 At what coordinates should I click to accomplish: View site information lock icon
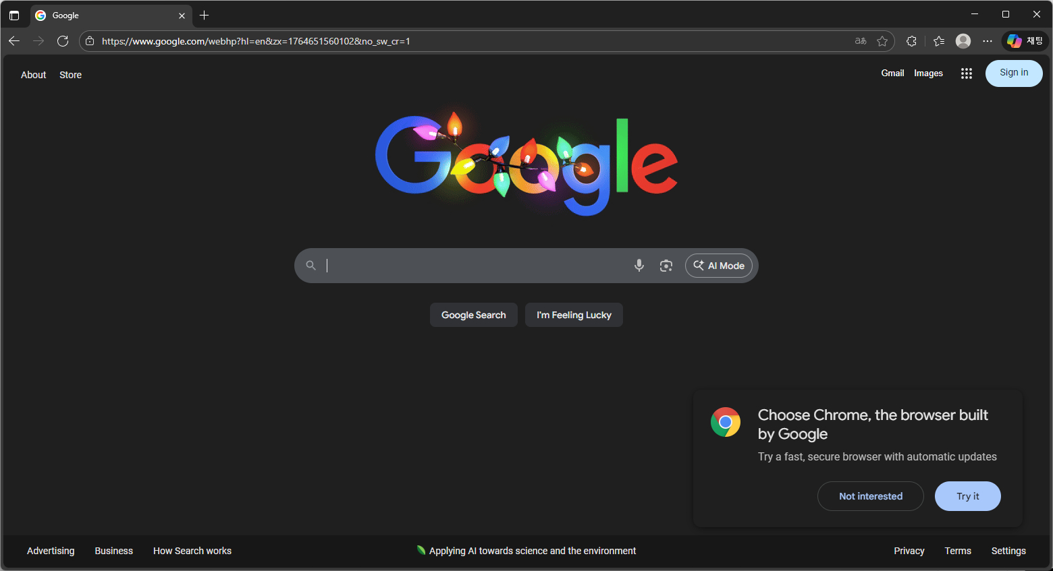(90, 41)
